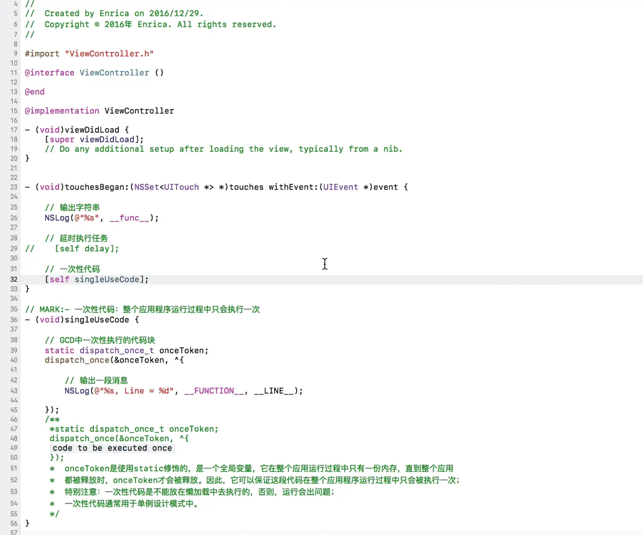
Task: Click the UIEvent type in touchesBegan signature
Action: [x=340, y=187]
